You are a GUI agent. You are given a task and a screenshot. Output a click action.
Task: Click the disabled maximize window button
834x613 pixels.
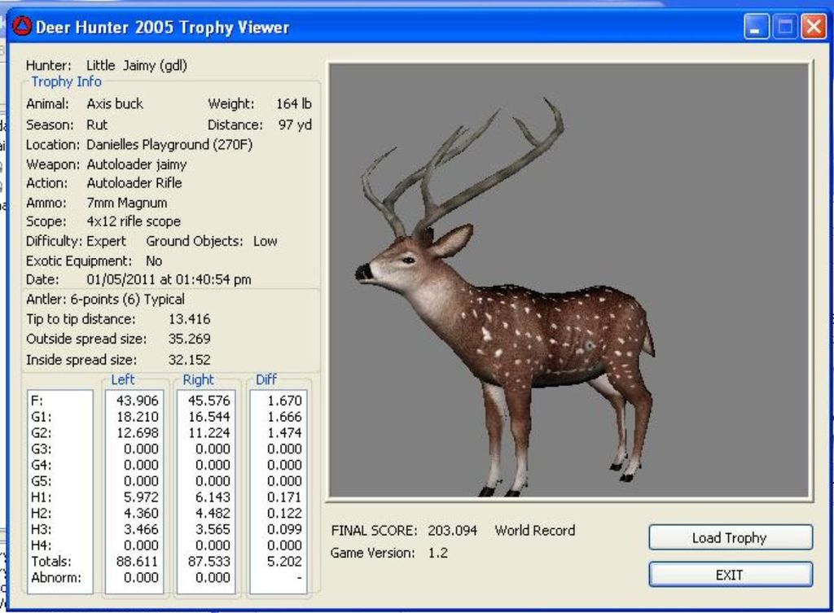(x=785, y=27)
